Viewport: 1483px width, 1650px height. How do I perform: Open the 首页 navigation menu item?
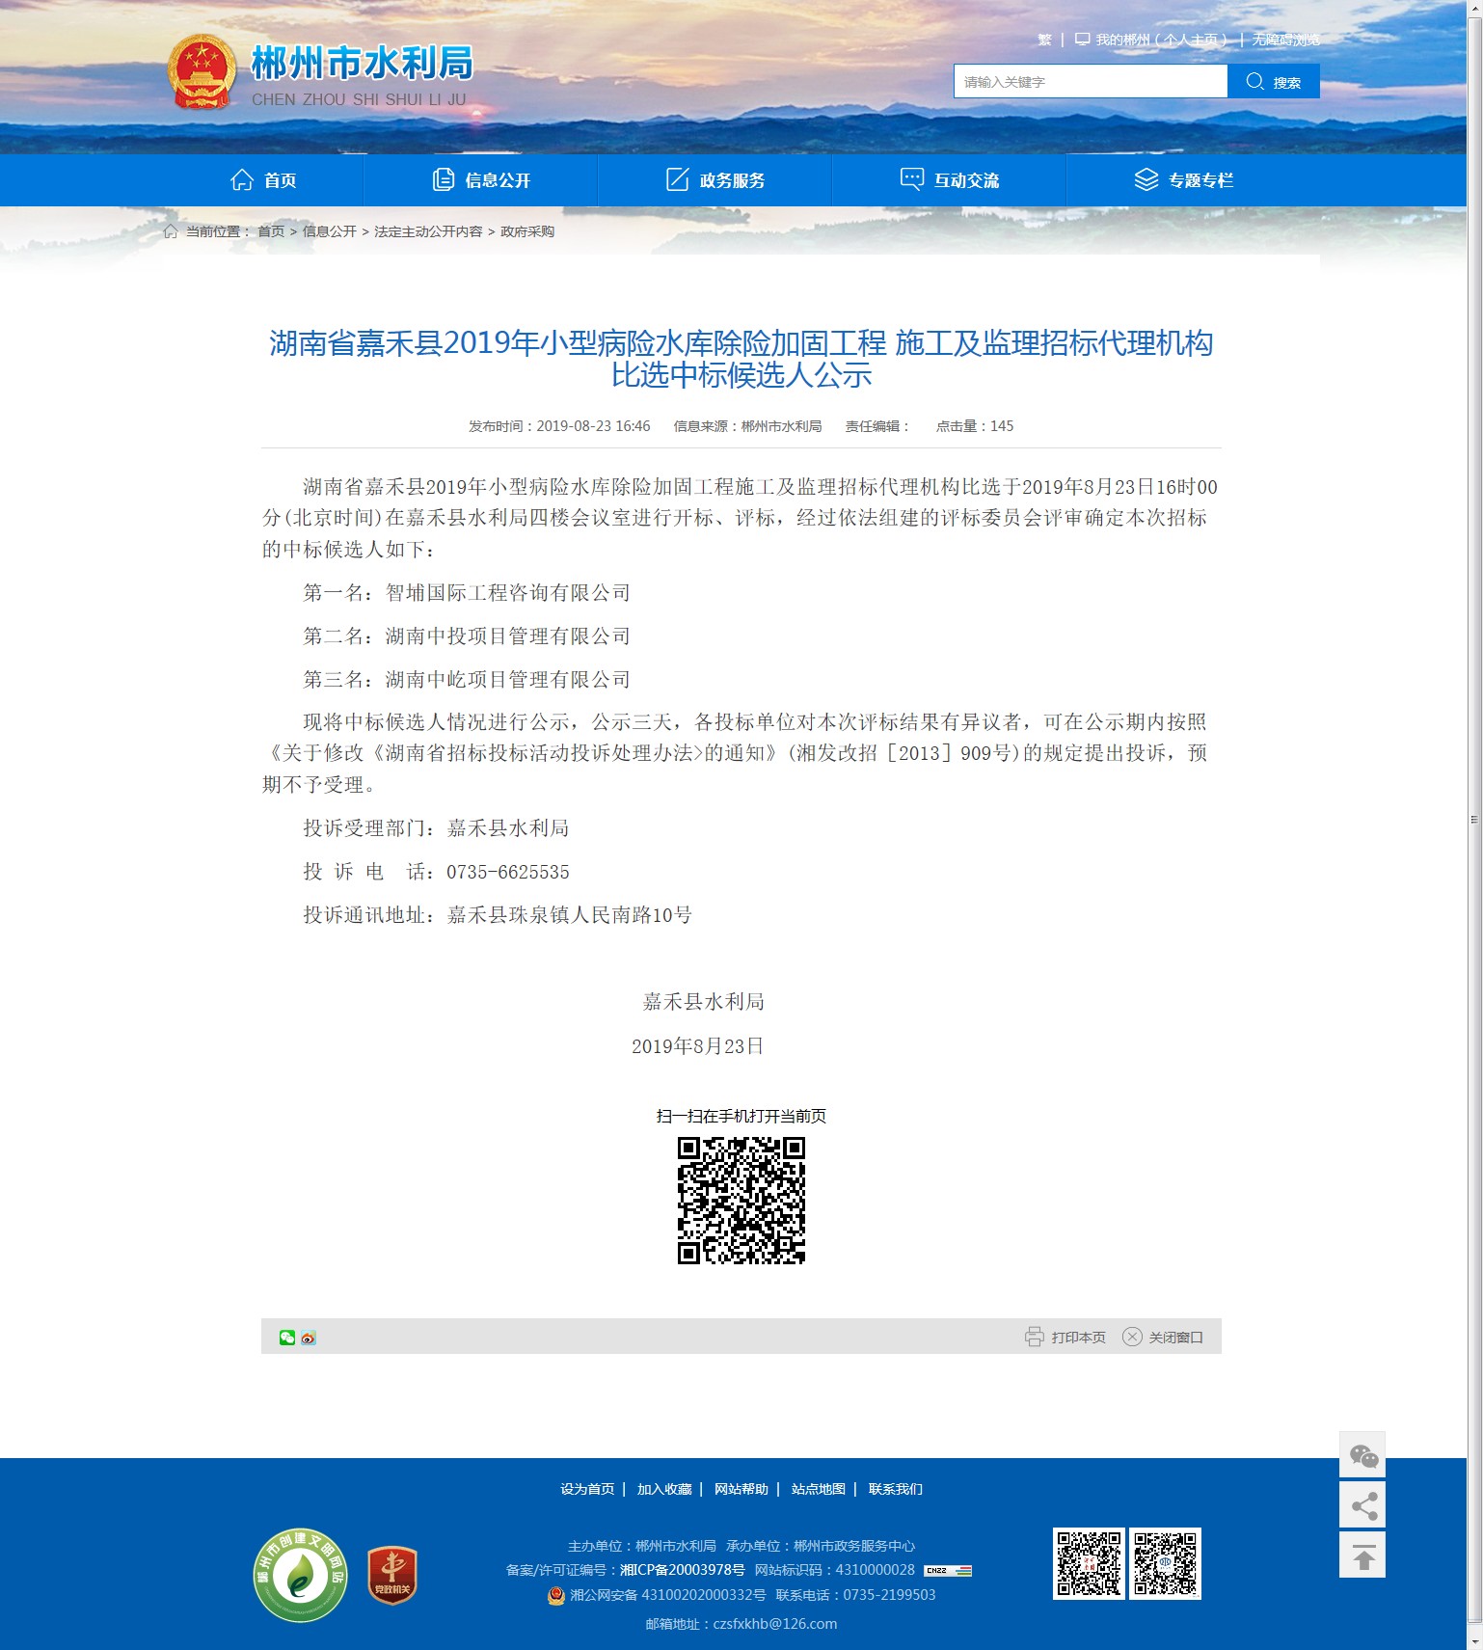point(263,180)
